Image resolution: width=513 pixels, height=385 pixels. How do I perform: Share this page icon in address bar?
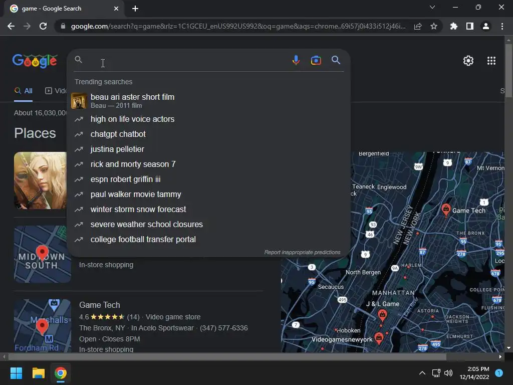pos(418,26)
